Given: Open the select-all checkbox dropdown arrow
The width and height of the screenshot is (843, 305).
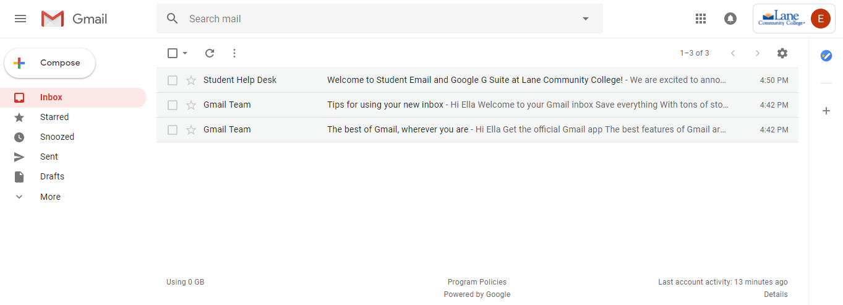Looking at the screenshot, I should 185,53.
